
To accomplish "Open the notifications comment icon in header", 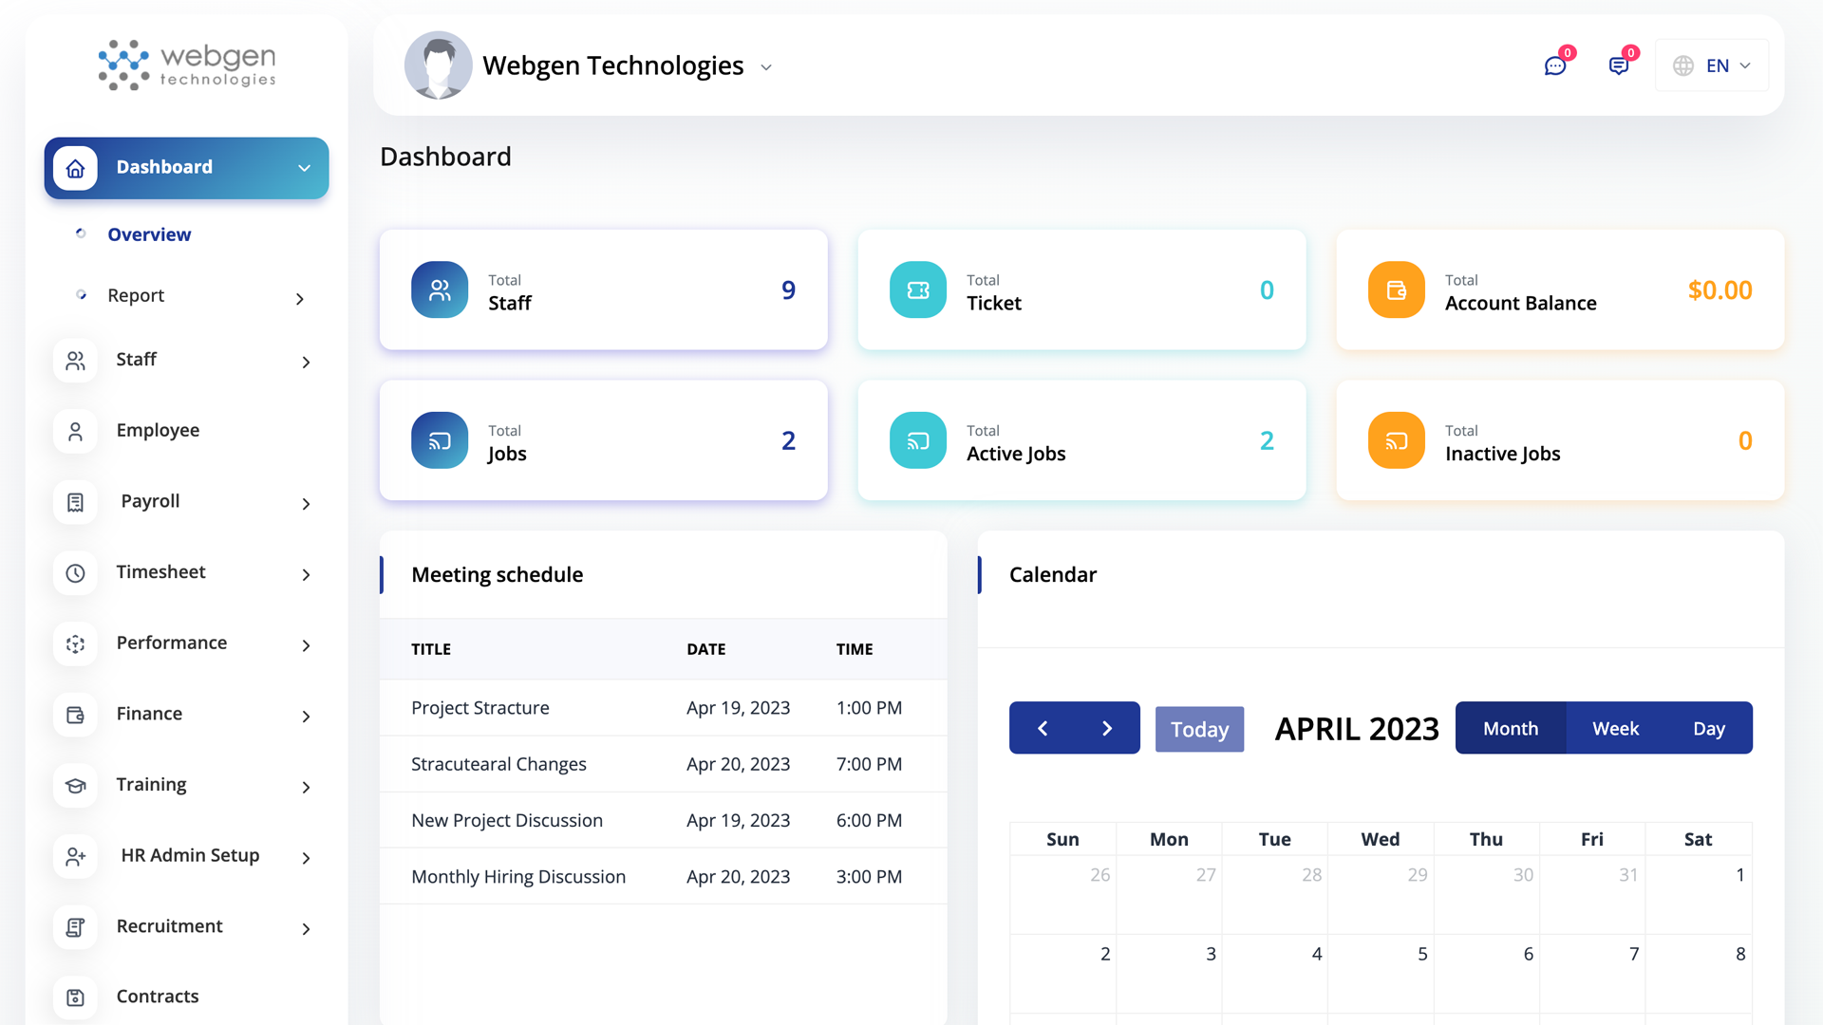I will pos(1618,65).
